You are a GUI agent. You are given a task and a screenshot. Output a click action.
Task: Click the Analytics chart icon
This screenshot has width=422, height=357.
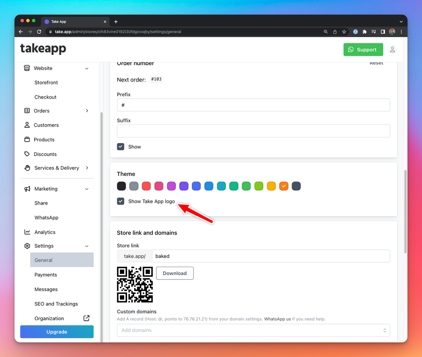(x=27, y=232)
